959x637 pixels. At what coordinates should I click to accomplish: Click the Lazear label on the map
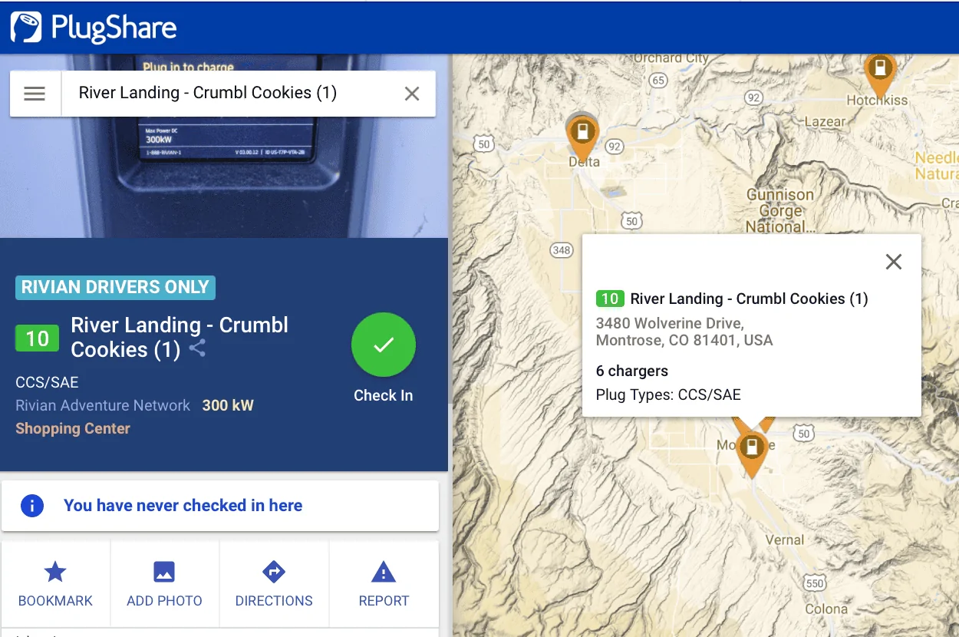(x=825, y=121)
